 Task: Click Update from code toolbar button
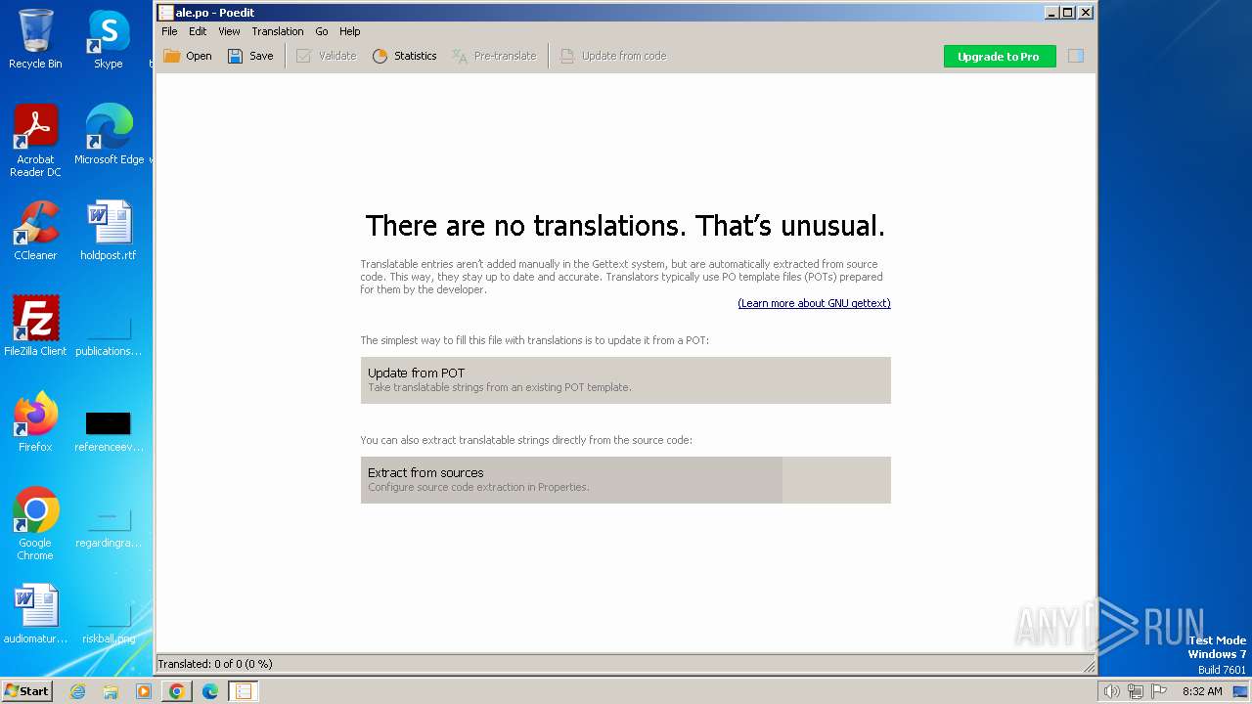tap(613, 56)
